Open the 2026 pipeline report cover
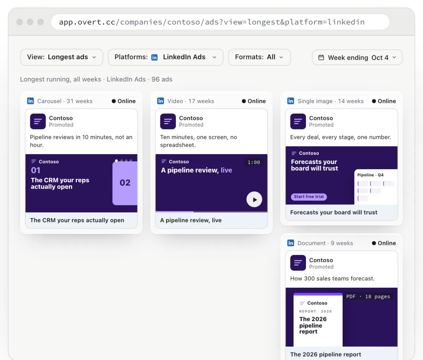The width and height of the screenshot is (423, 360). (x=318, y=319)
